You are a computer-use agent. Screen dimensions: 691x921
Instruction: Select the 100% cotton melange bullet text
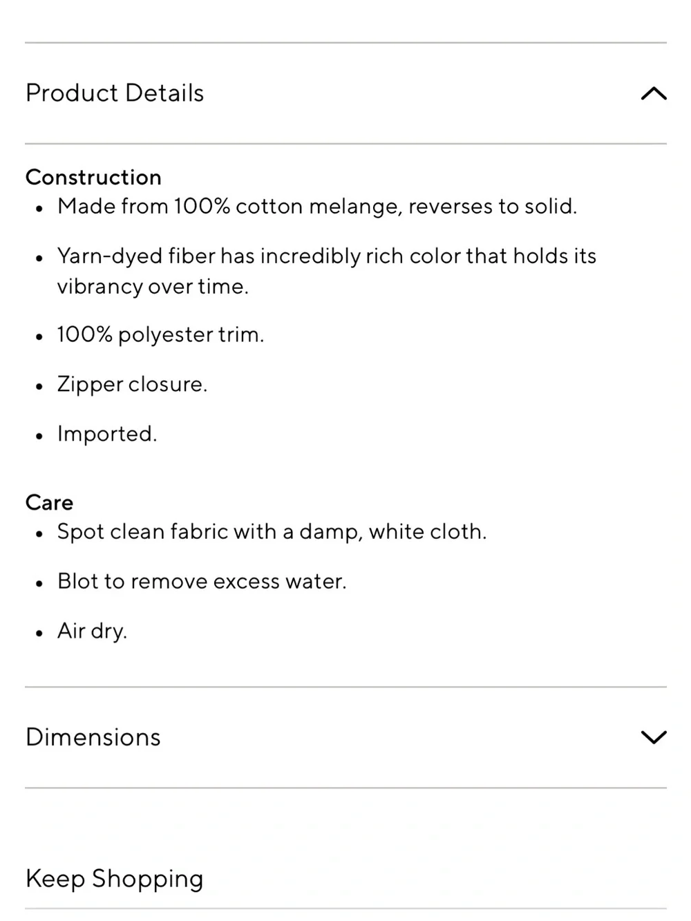tap(317, 207)
